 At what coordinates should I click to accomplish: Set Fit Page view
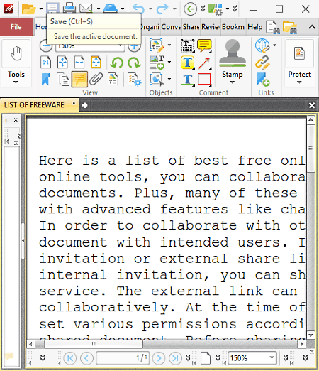click(62, 63)
